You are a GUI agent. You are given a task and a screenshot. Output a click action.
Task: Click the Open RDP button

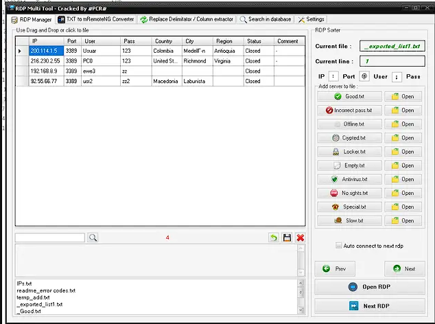(370, 287)
